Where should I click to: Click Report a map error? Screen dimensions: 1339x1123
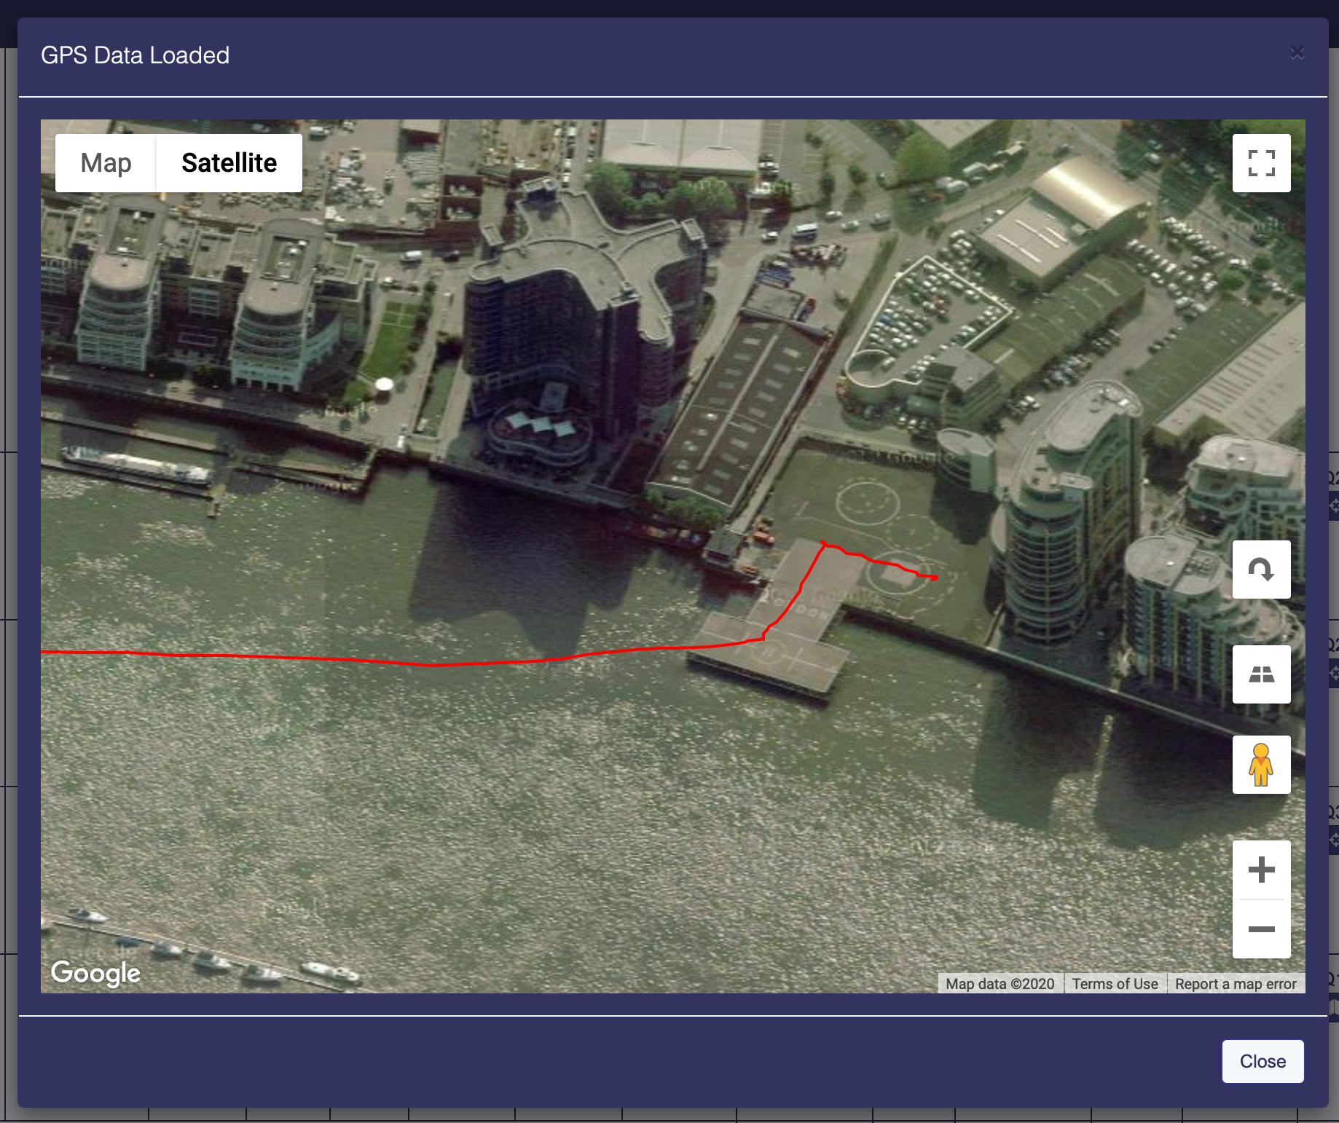(x=1236, y=983)
